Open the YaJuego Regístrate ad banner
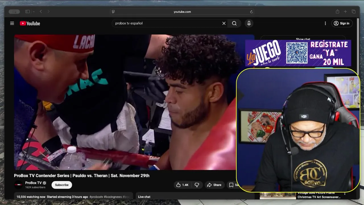Image resolution: width=364 pixels, height=205 pixels. pyautogui.click(x=298, y=53)
